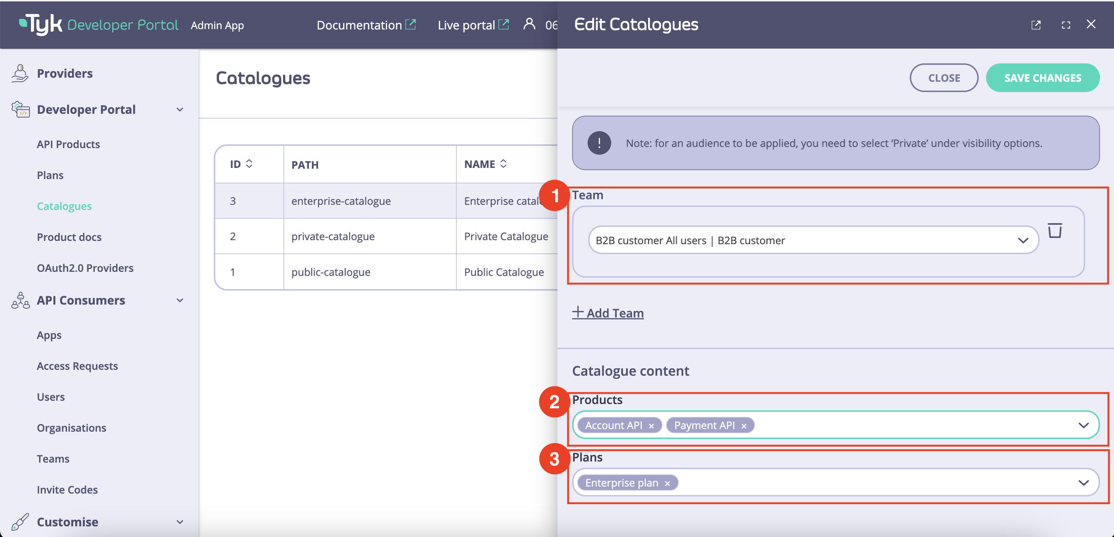Expand Edit Catalogues panel to fullscreen
1114x537 pixels.
point(1066,25)
